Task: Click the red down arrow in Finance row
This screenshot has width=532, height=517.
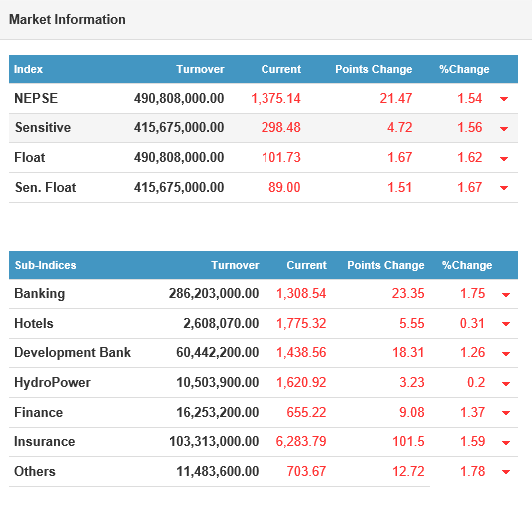Action: click(x=506, y=413)
